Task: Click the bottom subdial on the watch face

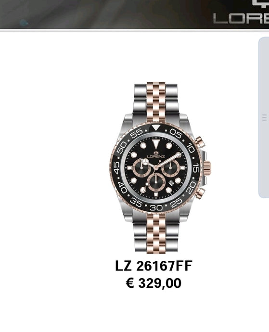Action: tap(156, 182)
